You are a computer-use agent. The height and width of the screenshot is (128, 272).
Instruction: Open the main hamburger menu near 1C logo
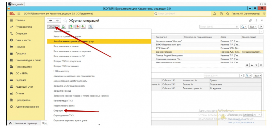[19, 14]
